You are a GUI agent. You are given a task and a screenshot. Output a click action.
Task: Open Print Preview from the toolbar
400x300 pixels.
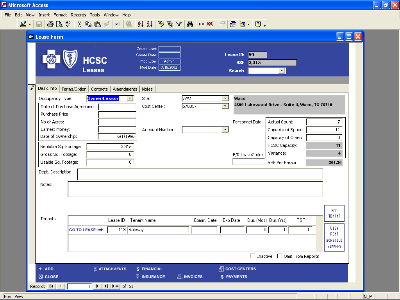(x=59, y=24)
